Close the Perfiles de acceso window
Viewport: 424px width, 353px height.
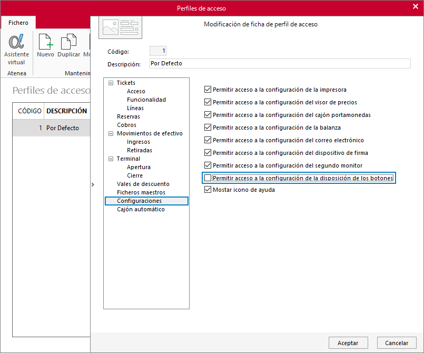point(416,6)
